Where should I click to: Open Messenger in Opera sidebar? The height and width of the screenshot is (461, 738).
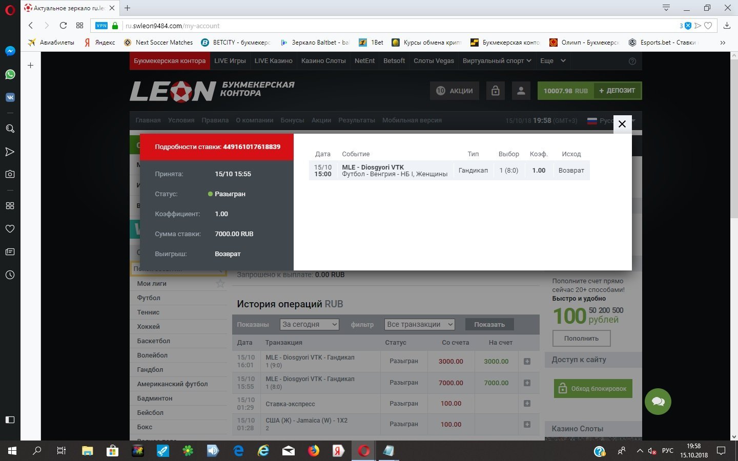(x=10, y=51)
